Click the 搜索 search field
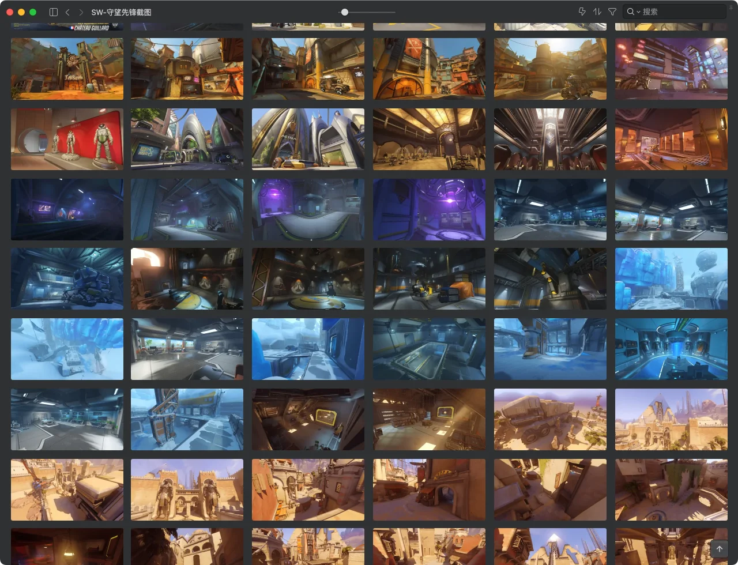 pyautogui.click(x=675, y=12)
